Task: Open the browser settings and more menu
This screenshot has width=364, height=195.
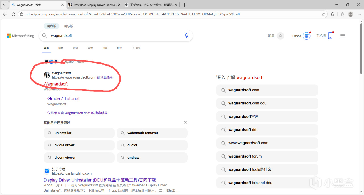Action: point(359,14)
